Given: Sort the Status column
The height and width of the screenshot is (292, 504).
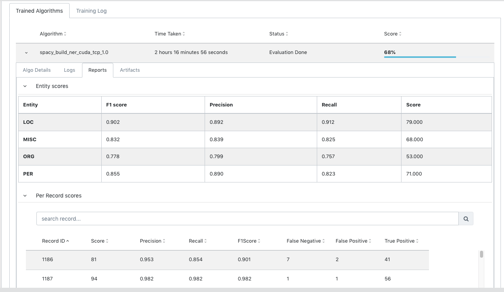Looking at the screenshot, I should [287, 34].
